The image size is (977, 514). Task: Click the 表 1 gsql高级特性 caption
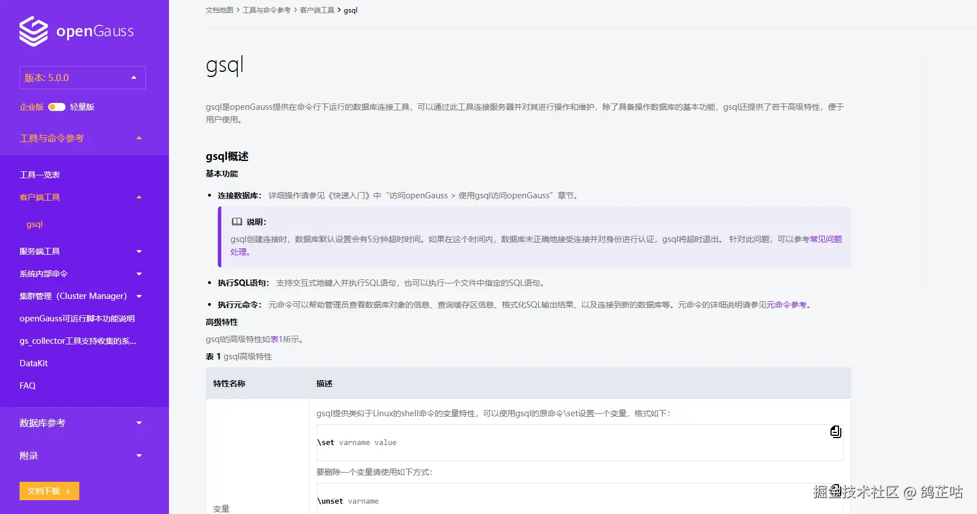click(x=239, y=356)
